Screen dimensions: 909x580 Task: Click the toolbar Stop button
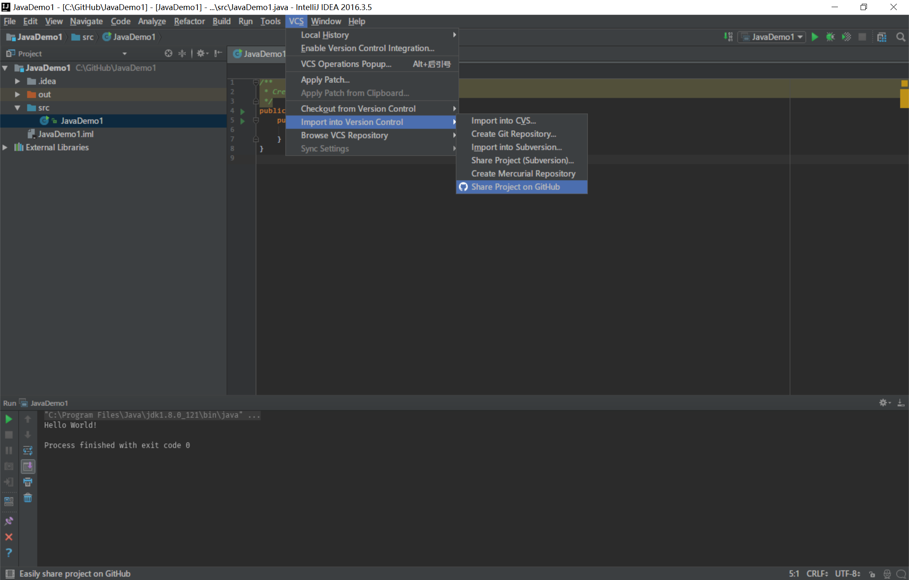[862, 37]
